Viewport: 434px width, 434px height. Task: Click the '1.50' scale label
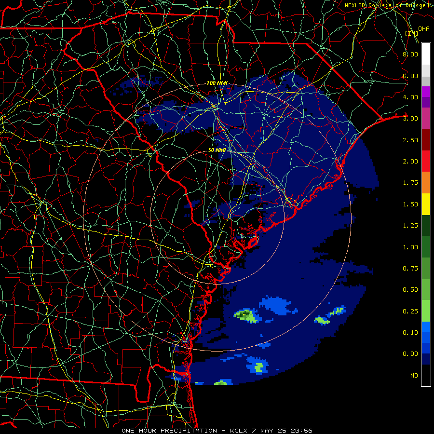pyautogui.click(x=410, y=204)
